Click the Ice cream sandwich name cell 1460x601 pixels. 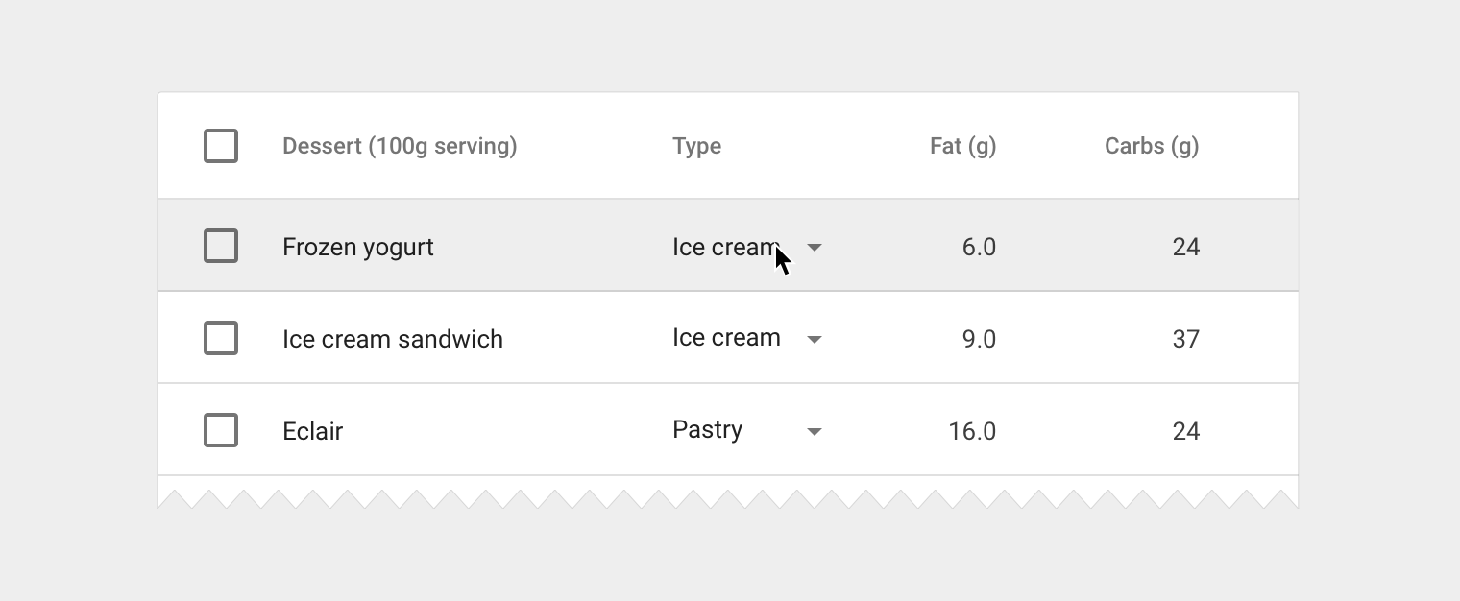[x=392, y=339]
